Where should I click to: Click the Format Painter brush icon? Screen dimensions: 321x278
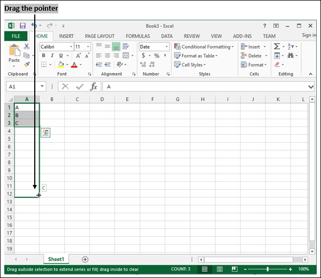pyautogui.click(x=27, y=65)
